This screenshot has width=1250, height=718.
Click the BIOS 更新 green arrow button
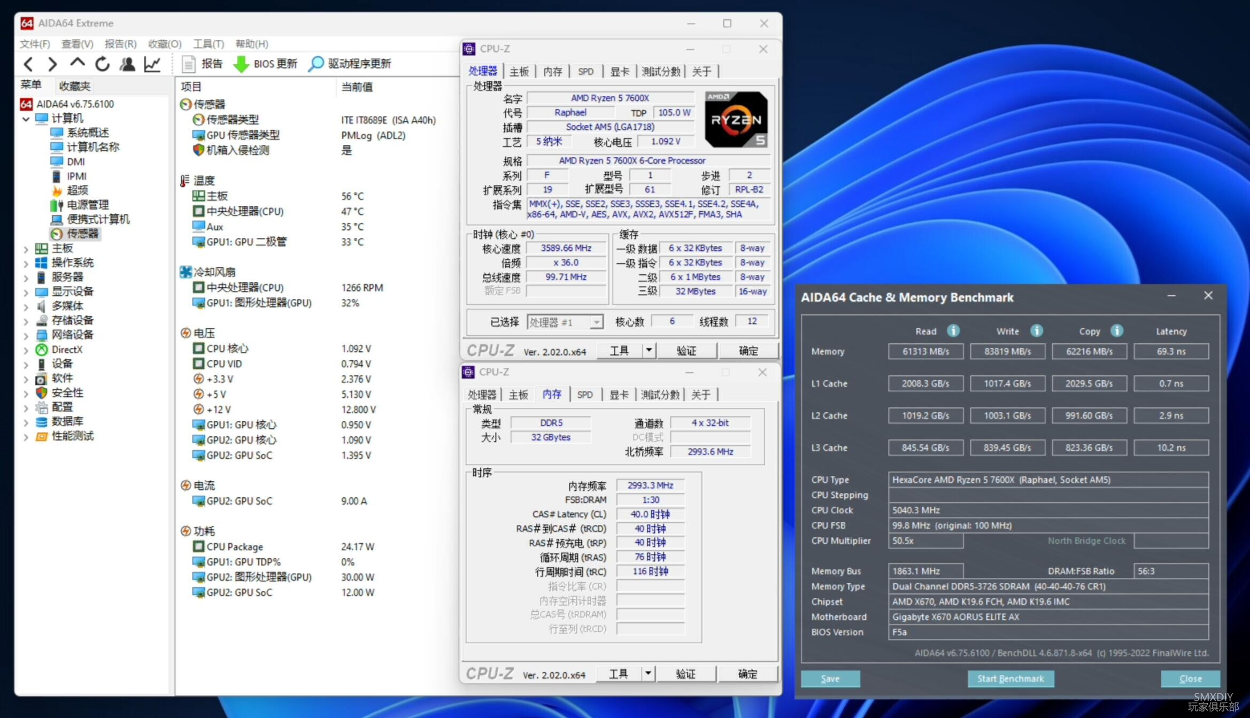[x=265, y=64]
